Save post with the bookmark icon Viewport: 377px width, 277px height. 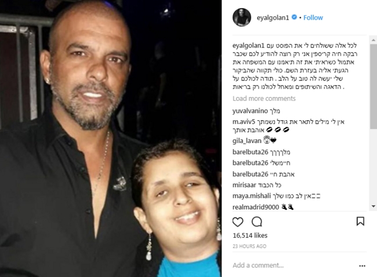coord(360,221)
